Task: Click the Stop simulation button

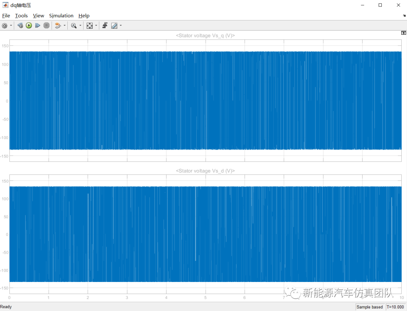Action: 46,25
